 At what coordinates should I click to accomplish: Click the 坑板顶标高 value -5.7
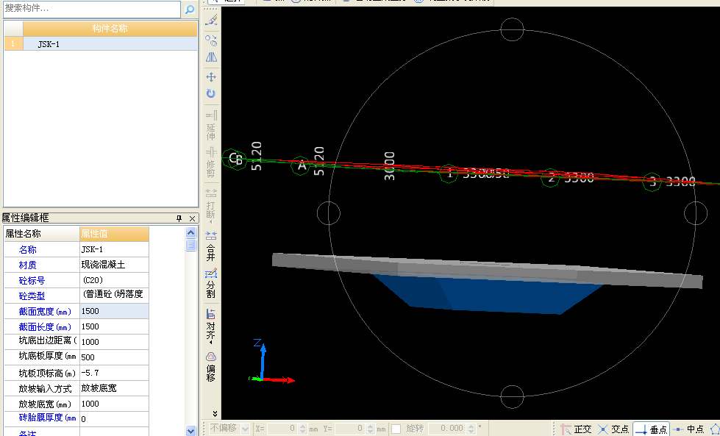pos(114,373)
